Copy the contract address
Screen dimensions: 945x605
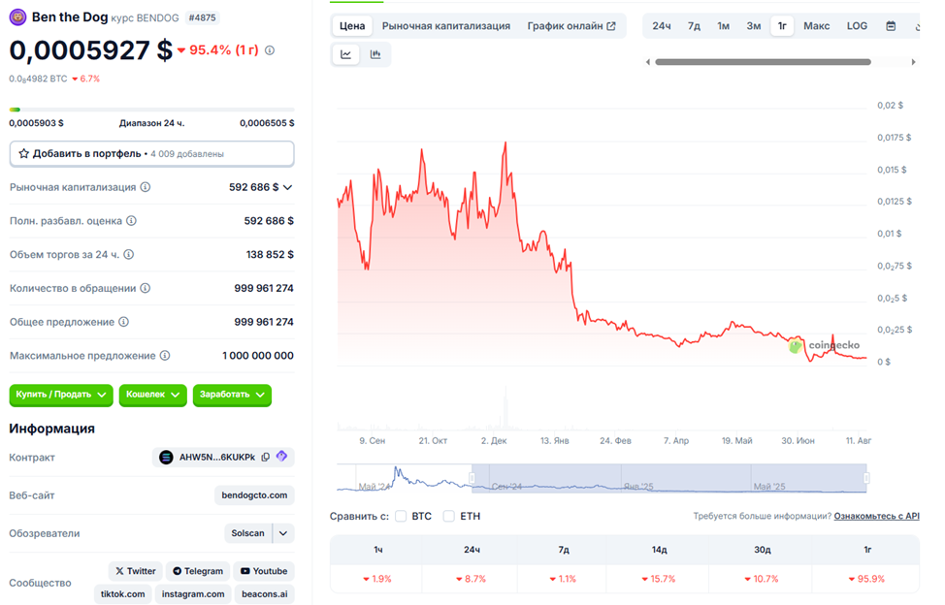(x=265, y=457)
